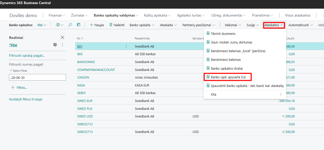Click Nustatyti filtrus iš naujo link

click(26, 99)
